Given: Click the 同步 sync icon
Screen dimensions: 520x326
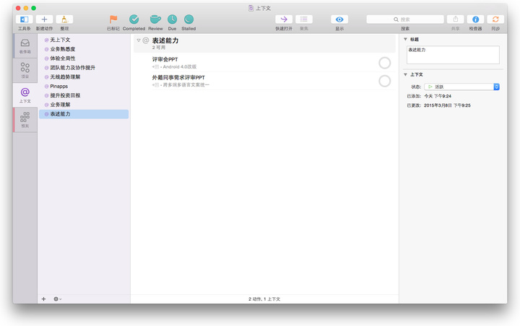Looking at the screenshot, I should [495, 19].
